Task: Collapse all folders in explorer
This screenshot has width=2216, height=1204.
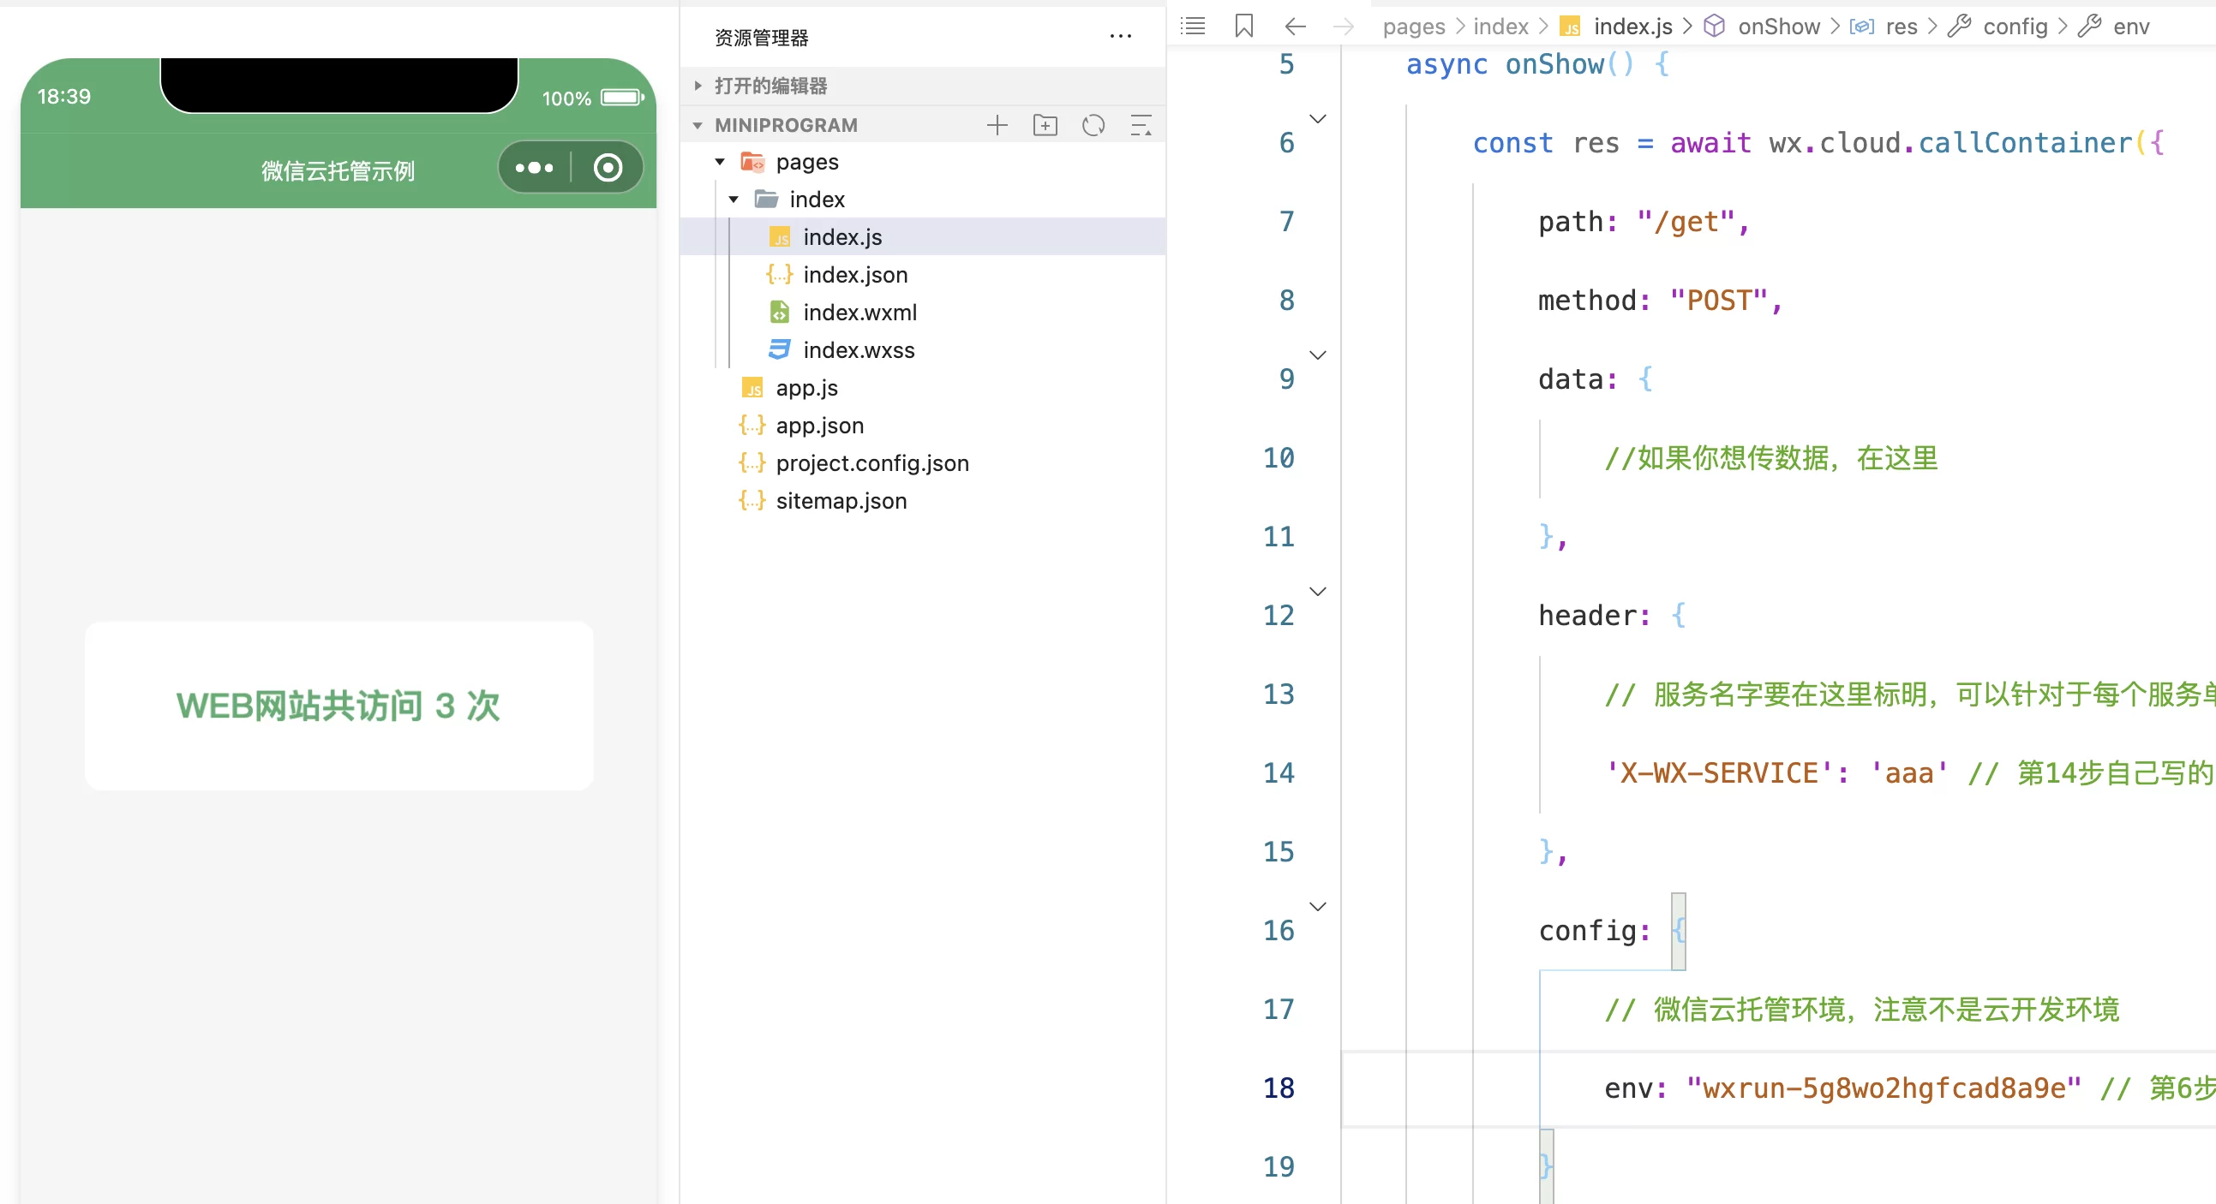Action: [x=1141, y=126]
